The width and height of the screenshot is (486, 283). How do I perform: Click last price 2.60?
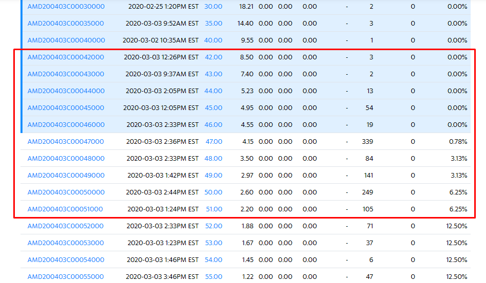pyautogui.click(x=247, y=192)
